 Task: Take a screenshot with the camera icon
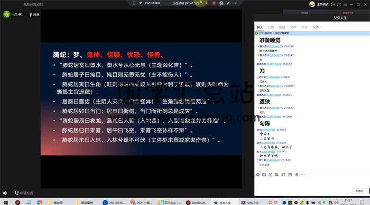click(221, 3)
